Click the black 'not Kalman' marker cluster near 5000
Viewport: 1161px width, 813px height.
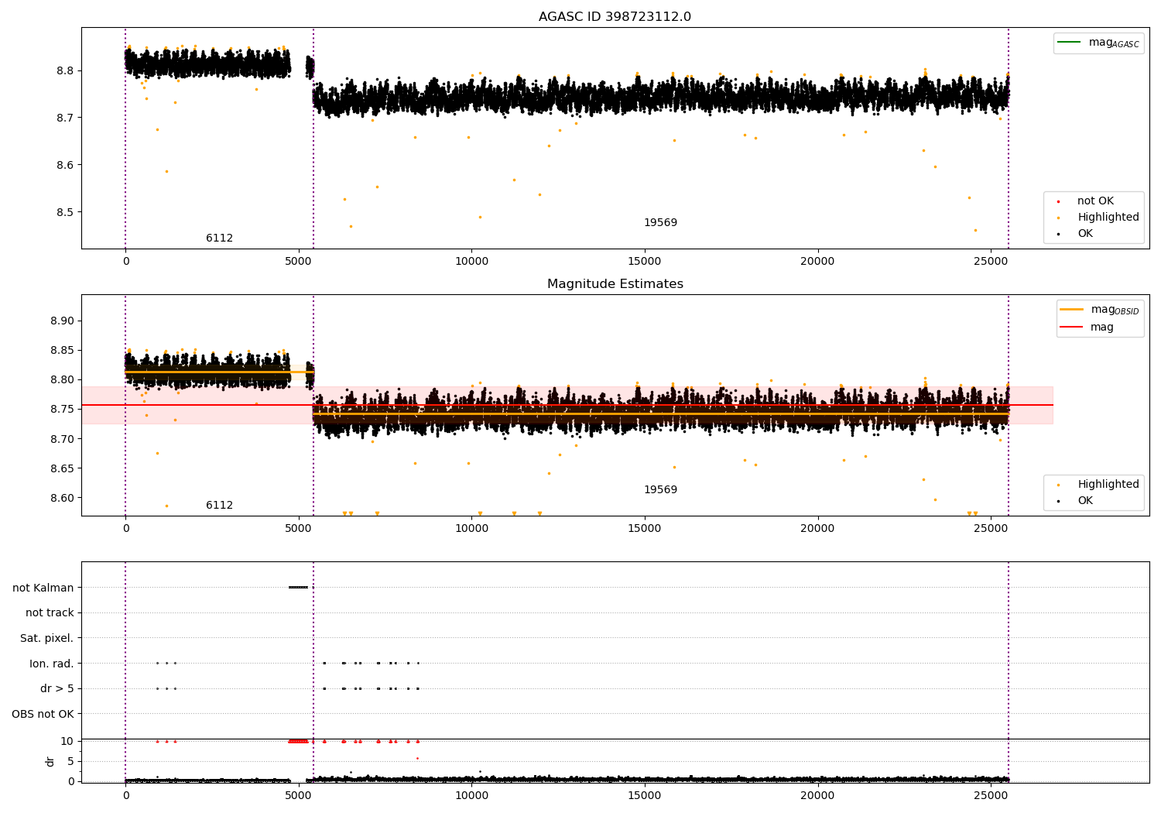[x=298, y=587]
